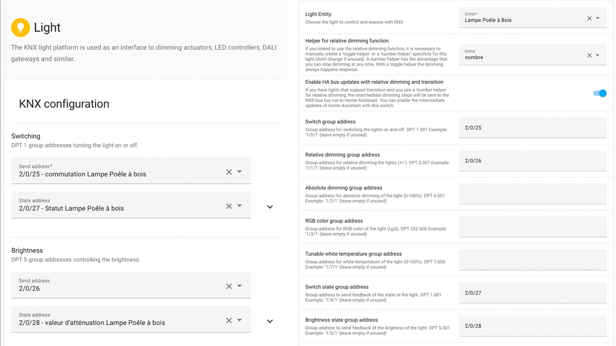This screenshot has width=616, height=346.
Task: Focus the empty Absolute dimming address field
Action: coord(532,194)
